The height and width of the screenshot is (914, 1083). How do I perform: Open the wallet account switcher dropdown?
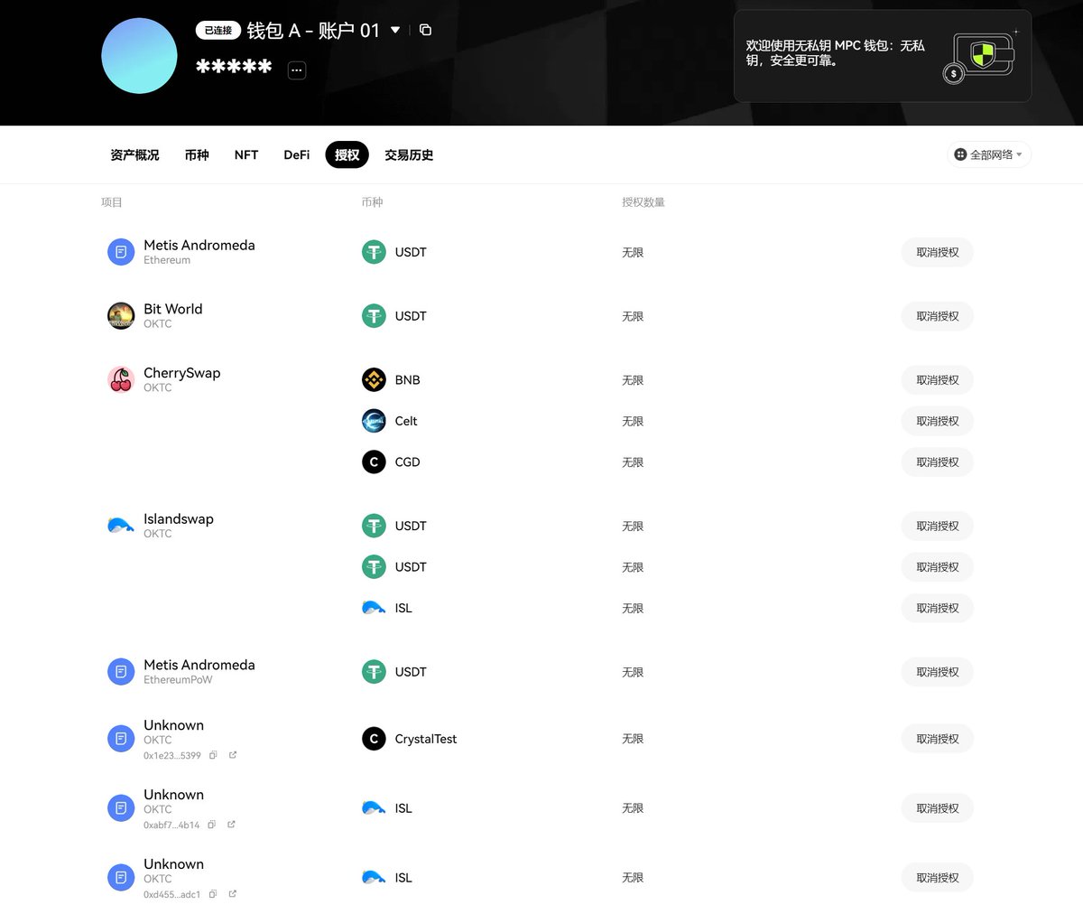point(395,29)
